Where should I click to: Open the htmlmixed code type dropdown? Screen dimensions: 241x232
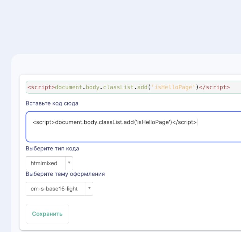[x=49, y=163]
